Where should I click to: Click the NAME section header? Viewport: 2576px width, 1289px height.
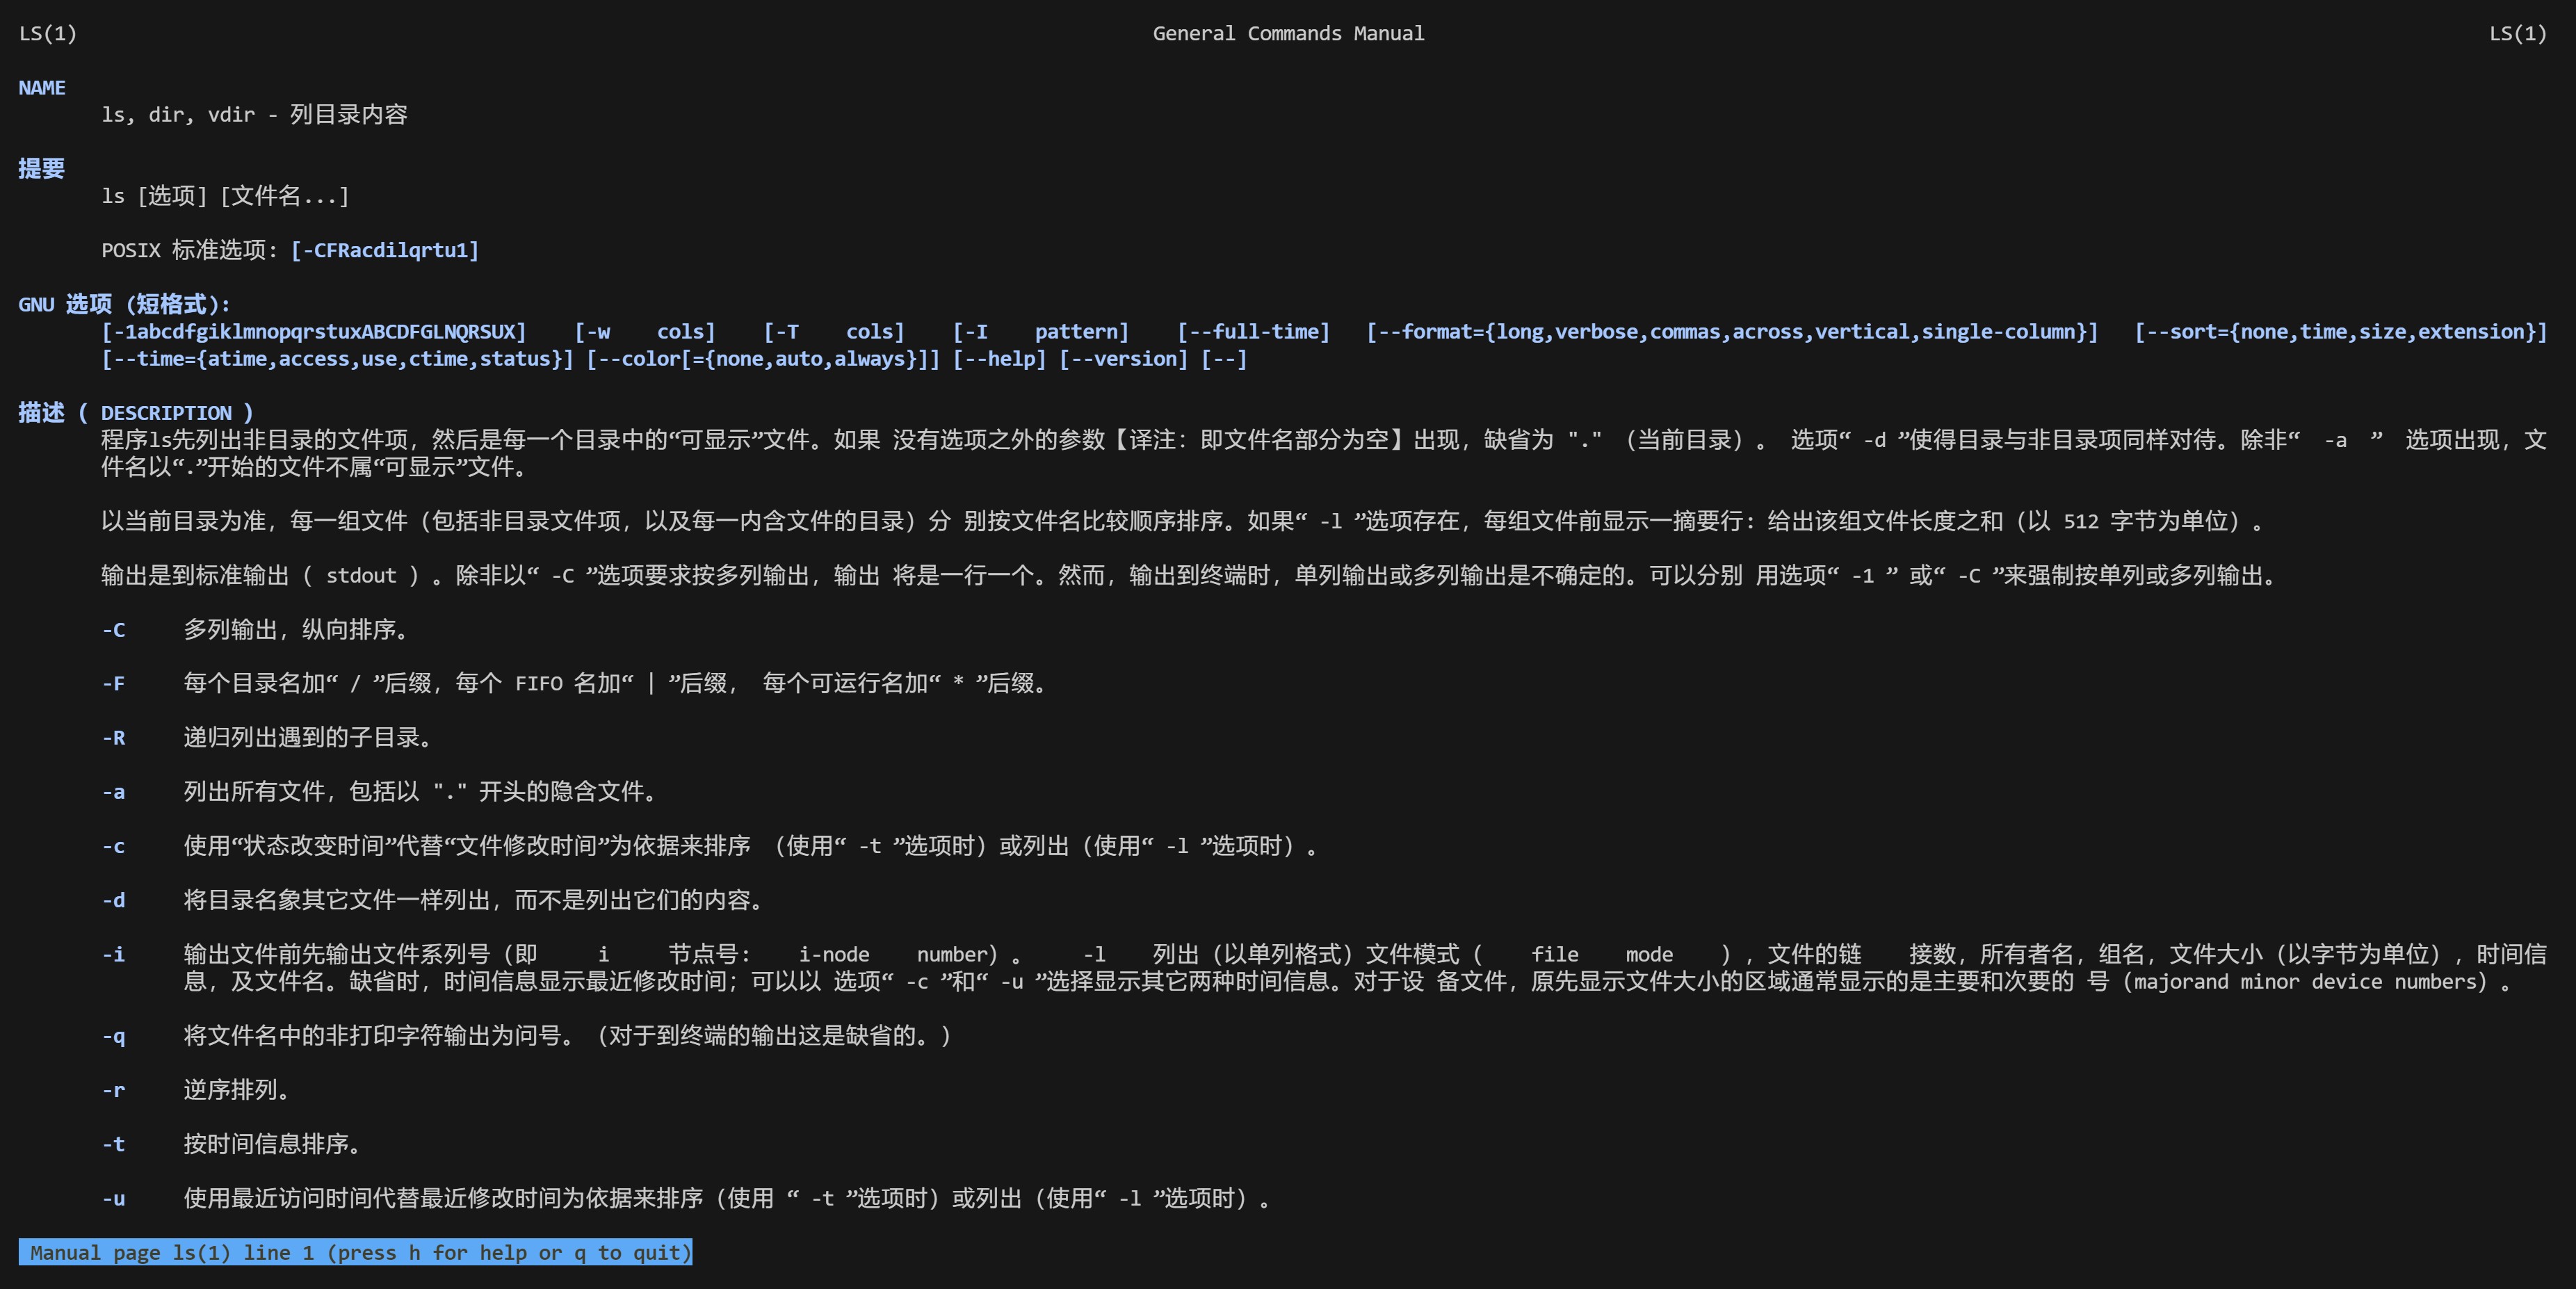pos(41,87)
